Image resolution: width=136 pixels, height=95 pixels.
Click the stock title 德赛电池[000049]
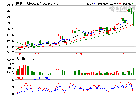[29, 4]
